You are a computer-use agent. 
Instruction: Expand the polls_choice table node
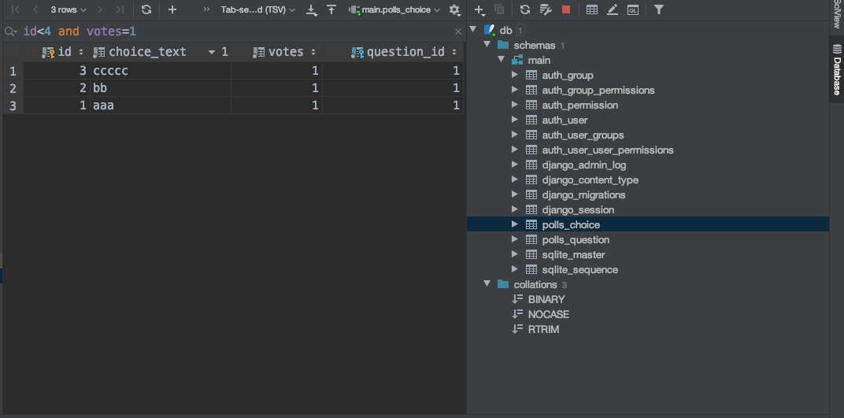pyautogui.click(x=515, y=224)
